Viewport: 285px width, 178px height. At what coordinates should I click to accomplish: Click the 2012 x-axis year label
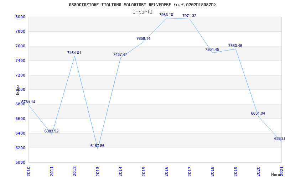[x=74, y=171]
